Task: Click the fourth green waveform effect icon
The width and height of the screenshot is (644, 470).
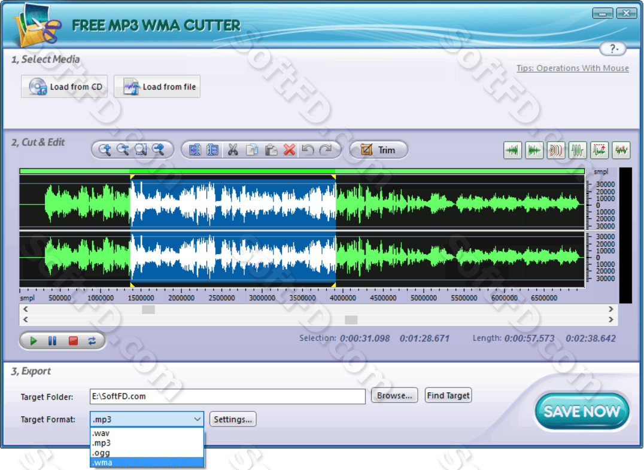Action: (578, 150)
